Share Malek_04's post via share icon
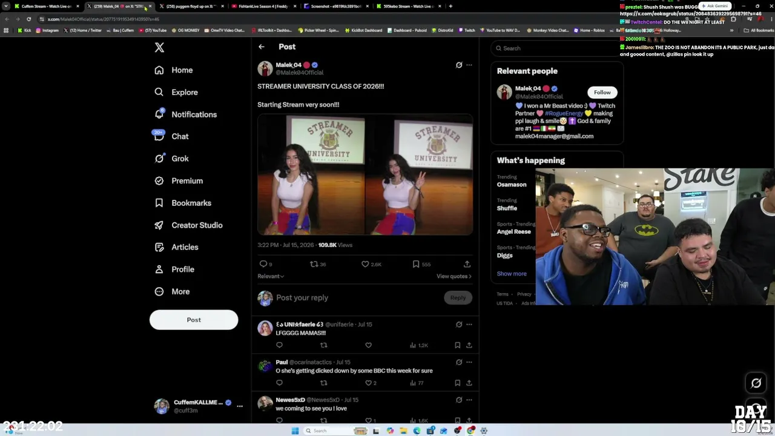The image size is (775, 436). pos(467,264)
